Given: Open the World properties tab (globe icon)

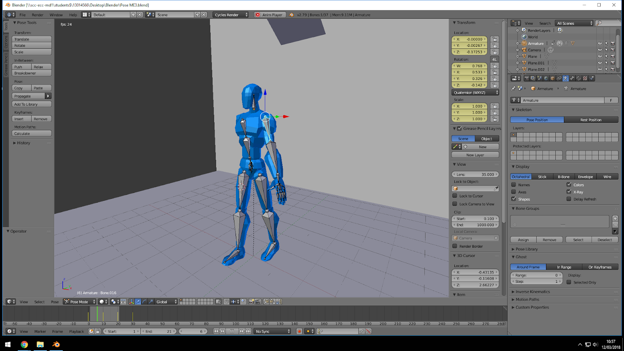Looking at the screenshot, I should [546, 78].
